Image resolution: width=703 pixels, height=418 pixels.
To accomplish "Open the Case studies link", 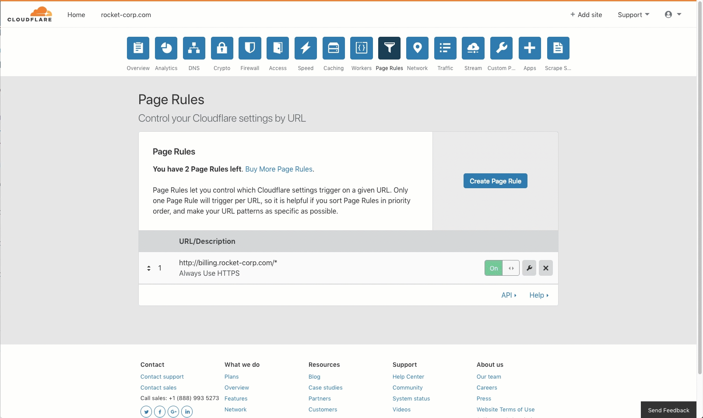I will [326, 387].
